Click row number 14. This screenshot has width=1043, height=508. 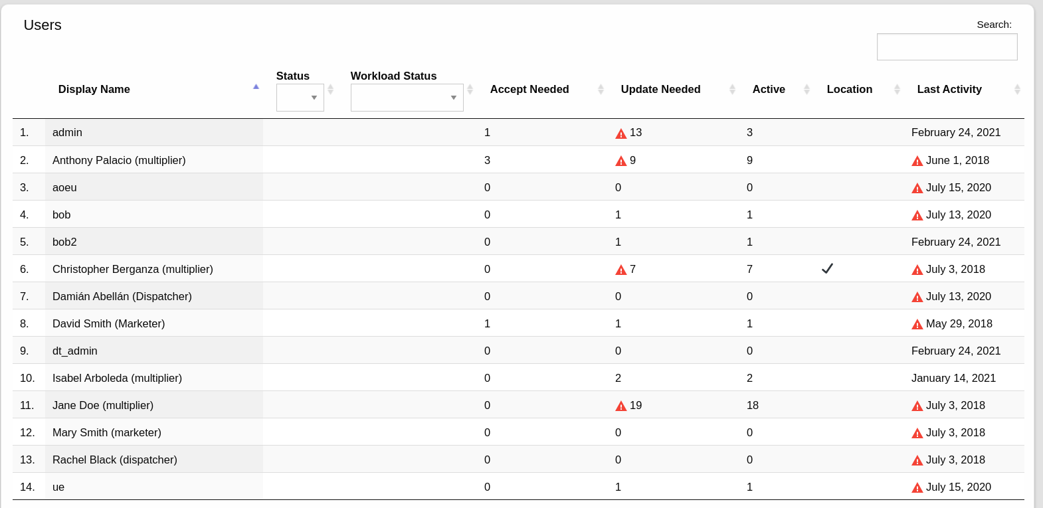point(27,487)
